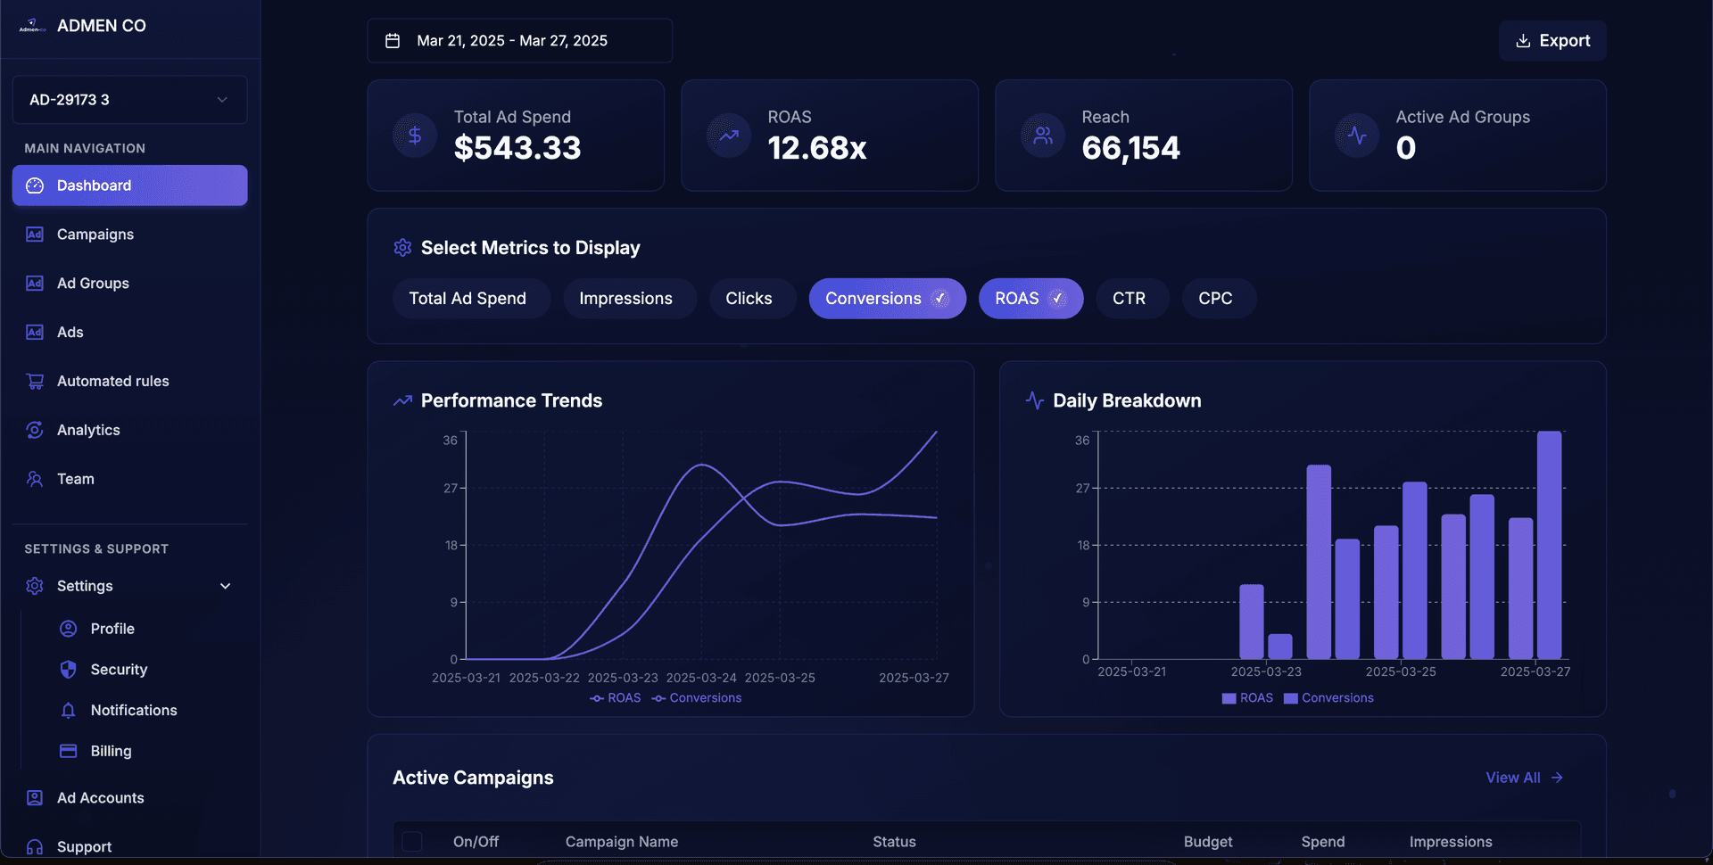Open the Team section via its people icon
The height and width of the screenshot is (865, 1713).
tap(34, 478)
